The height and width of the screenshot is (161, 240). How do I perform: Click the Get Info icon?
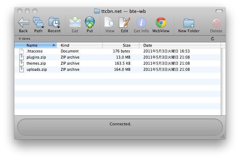(141, 23)
